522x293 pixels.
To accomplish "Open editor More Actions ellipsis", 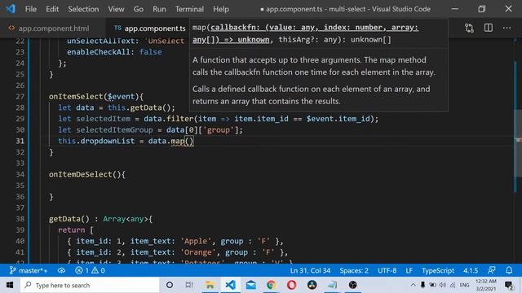I will [507, 28].
